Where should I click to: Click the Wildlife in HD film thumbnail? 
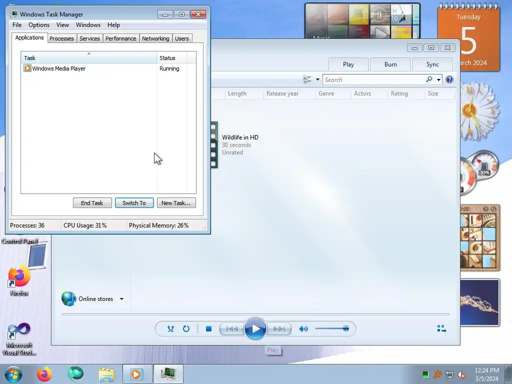pos(214,144)
